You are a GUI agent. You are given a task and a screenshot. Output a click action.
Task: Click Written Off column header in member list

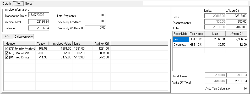[x=101, y=44]
